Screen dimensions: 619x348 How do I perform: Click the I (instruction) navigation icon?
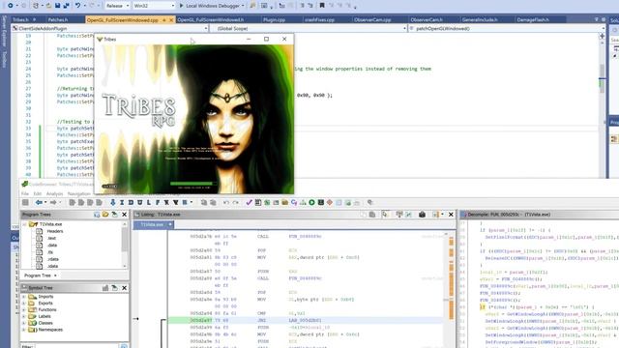pos(122,202)
